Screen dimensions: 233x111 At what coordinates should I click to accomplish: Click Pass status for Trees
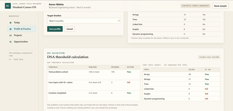207,84
